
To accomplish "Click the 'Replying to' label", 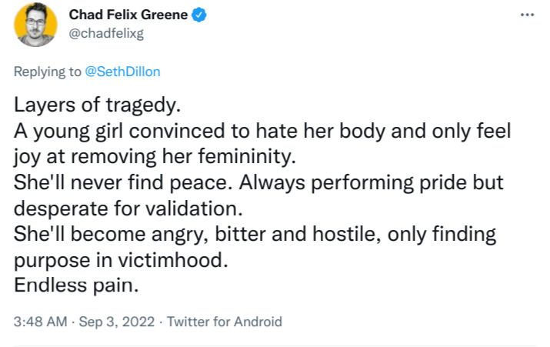I will tap(47, 72).
